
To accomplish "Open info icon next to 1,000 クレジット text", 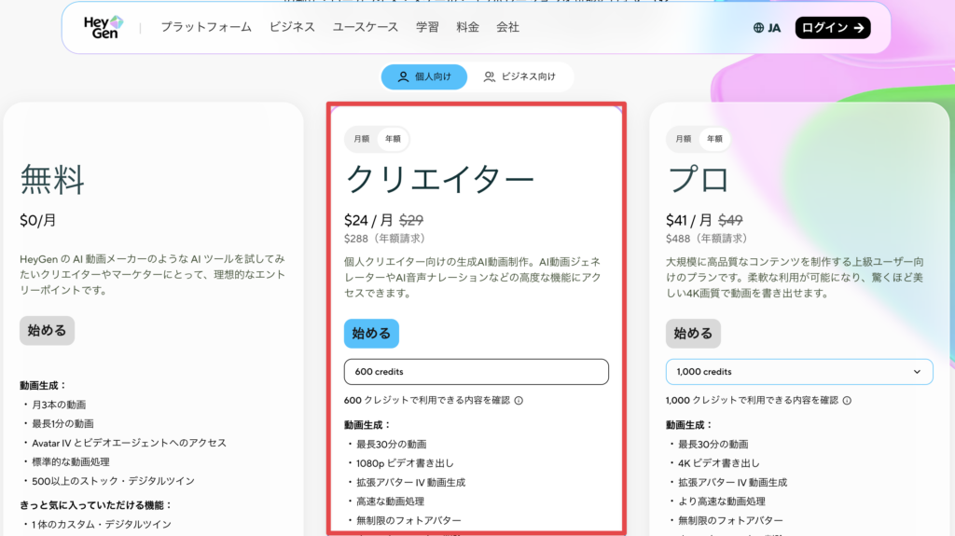I will point(847,400).
